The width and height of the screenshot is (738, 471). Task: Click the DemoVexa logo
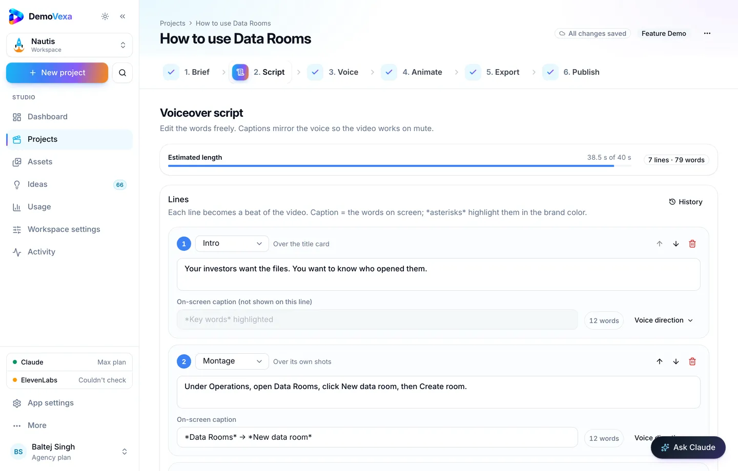pos(40,16)
